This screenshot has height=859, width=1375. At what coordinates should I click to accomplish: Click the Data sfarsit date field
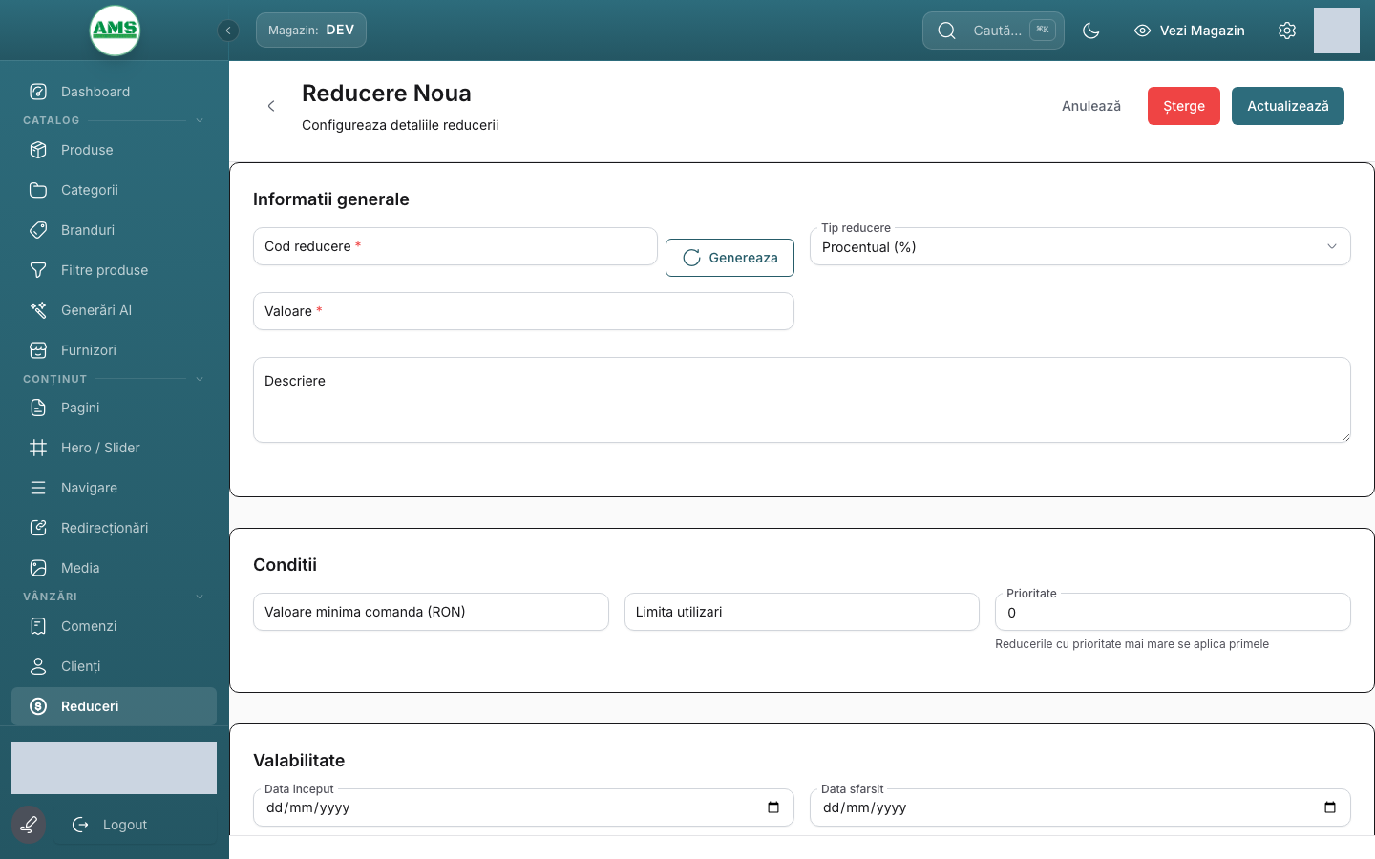[1080, 807]
